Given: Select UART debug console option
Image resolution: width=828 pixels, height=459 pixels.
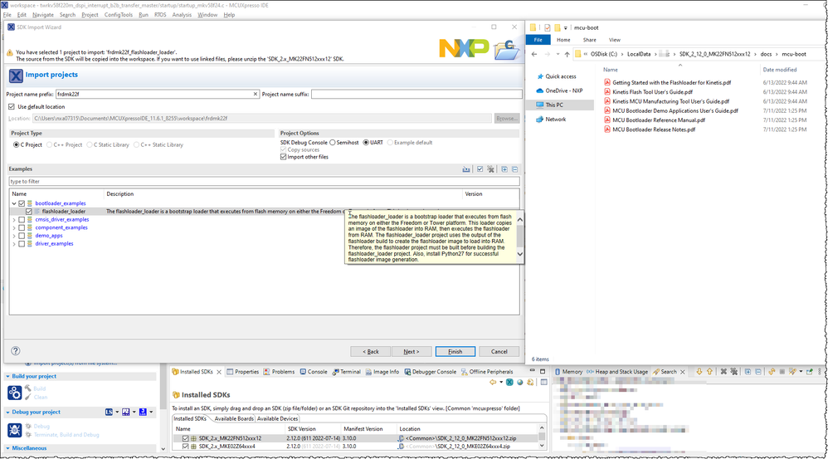Looking at the screenshot, I should click(366, 143).
